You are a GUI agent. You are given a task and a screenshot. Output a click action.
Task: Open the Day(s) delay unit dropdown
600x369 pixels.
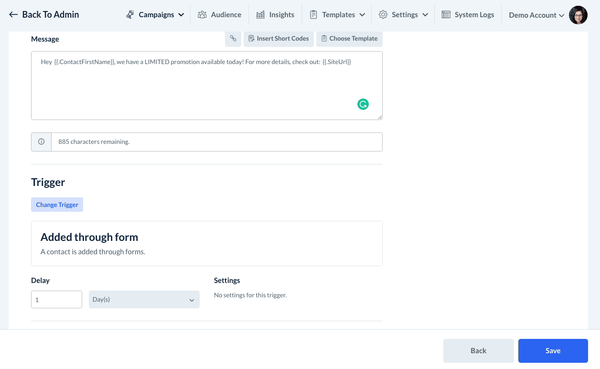coord(144,300)
